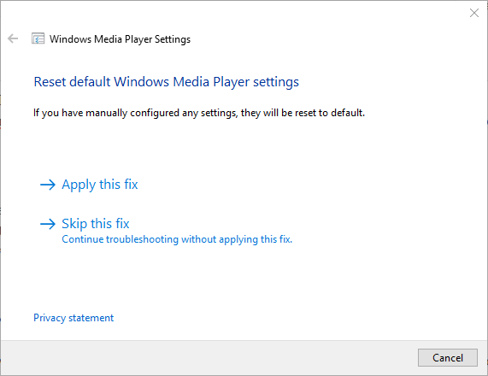
Task: Select the 'Continue troubleshooting without applying this fix' subtext
Action: click(177, 239)
